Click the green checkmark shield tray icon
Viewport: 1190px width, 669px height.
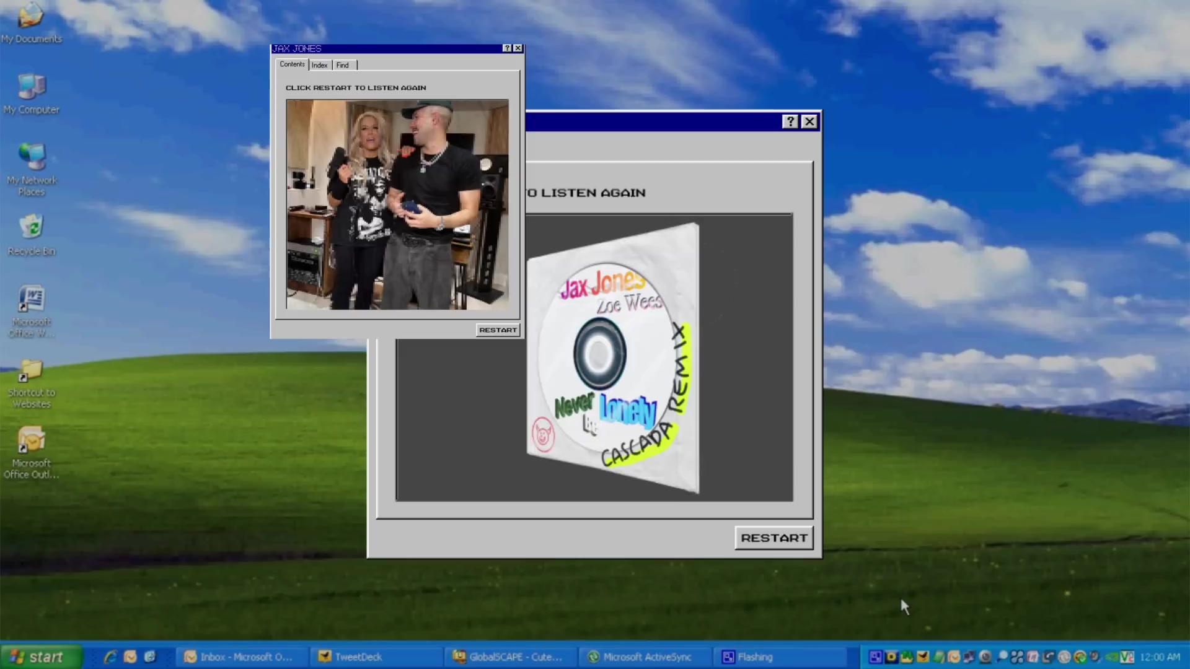click(1080, 657)
